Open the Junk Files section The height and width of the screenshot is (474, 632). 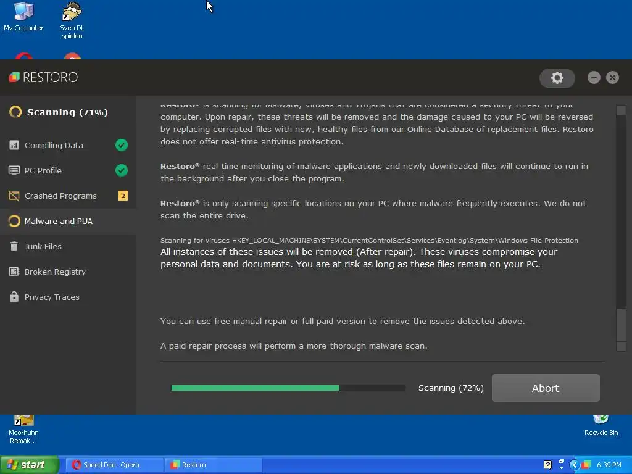point(68,246)
